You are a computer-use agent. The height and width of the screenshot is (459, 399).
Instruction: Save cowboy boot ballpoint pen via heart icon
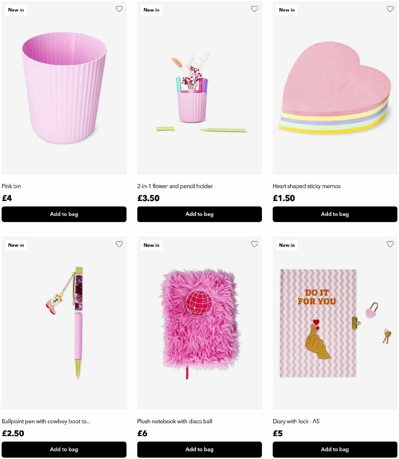119,244
